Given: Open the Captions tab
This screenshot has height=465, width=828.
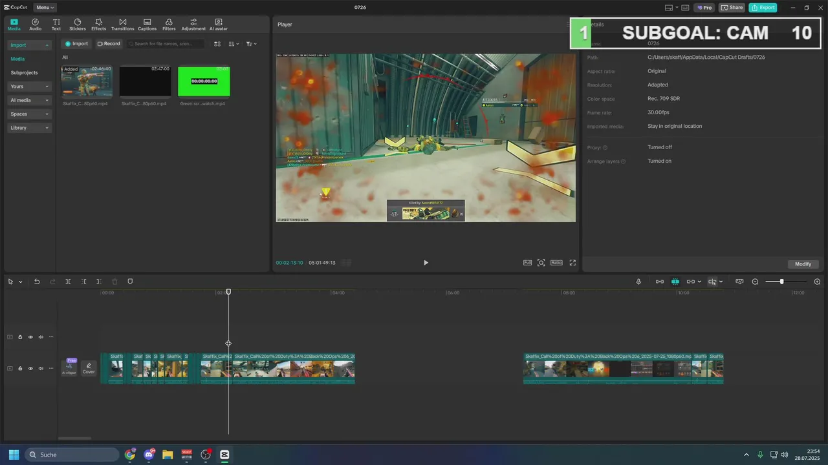Looking at the screenshot, I should 147,25.
